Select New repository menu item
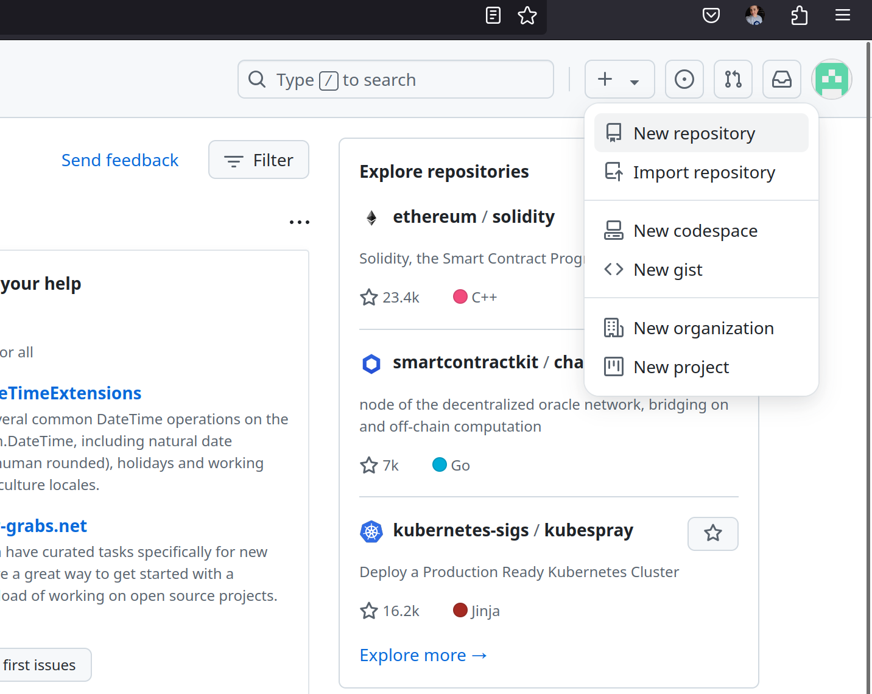The width and height of the screenshot is (872, 694). pos(701,133)
